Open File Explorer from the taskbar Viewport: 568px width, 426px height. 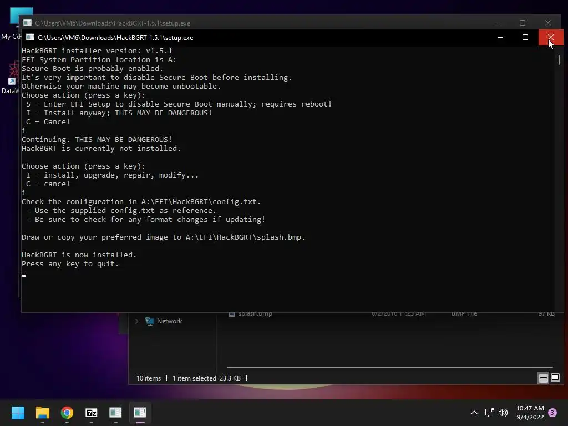(42, 413)
